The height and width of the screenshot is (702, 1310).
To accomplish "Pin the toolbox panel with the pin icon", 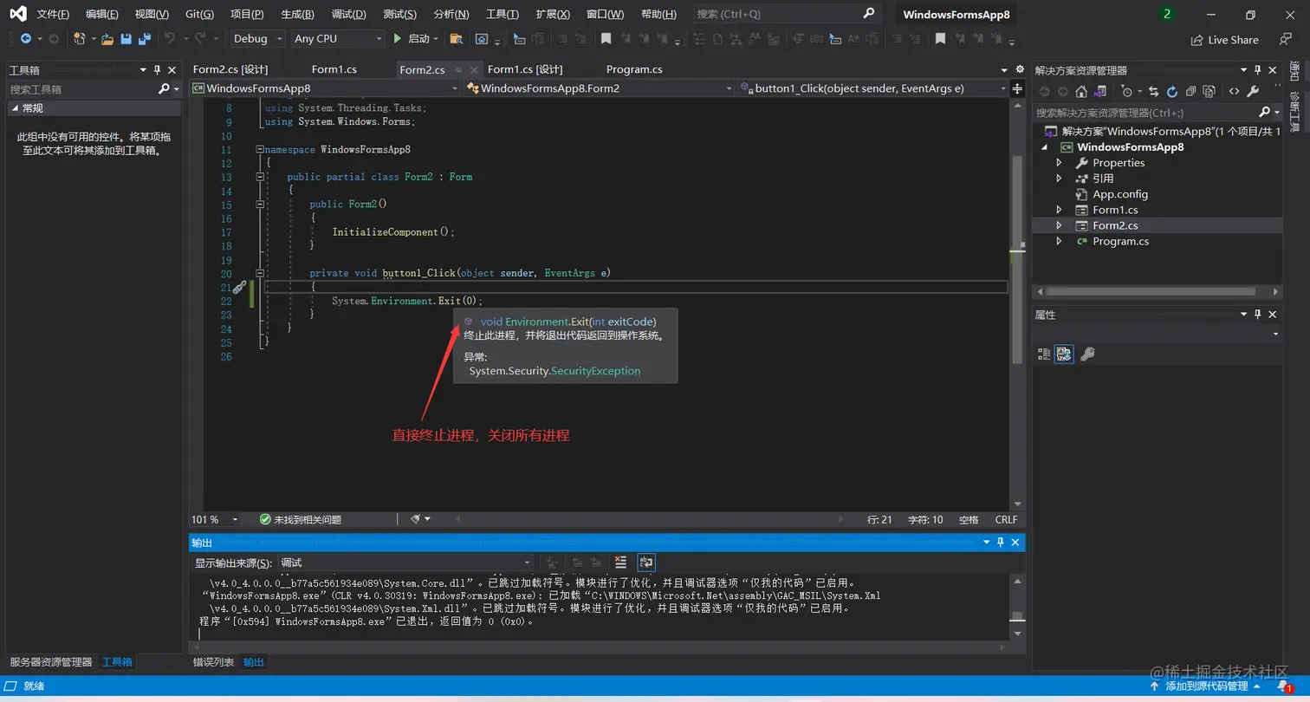I will pyautogui.click(x=157, y=70).
